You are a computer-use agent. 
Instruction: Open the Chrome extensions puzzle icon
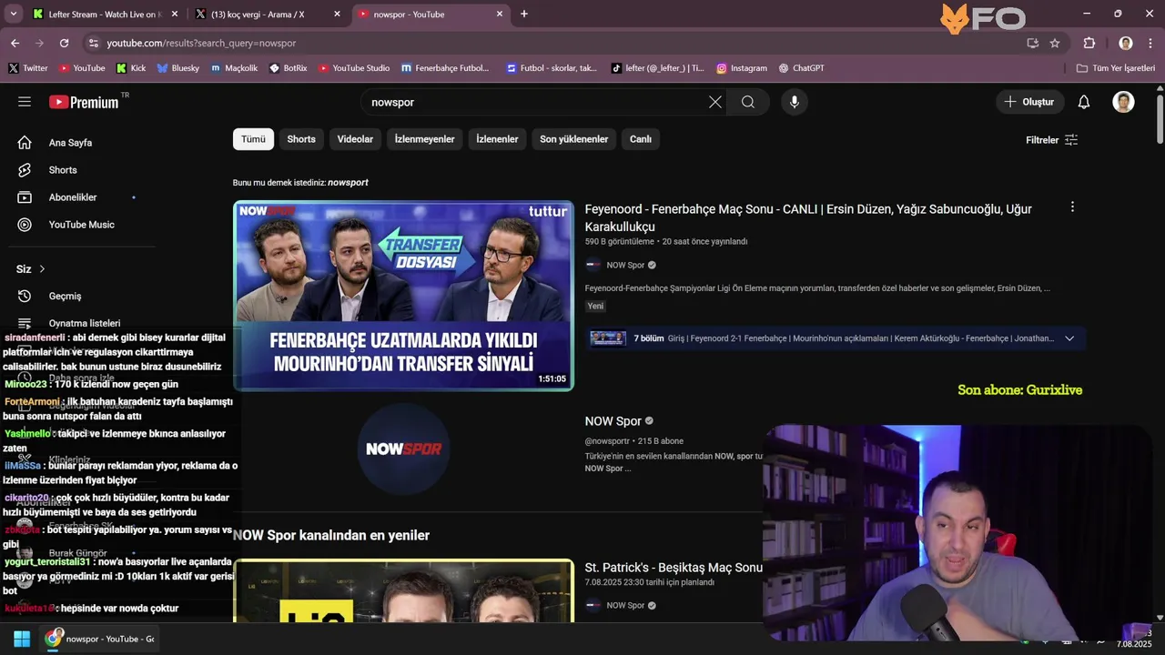point(1089,43)
